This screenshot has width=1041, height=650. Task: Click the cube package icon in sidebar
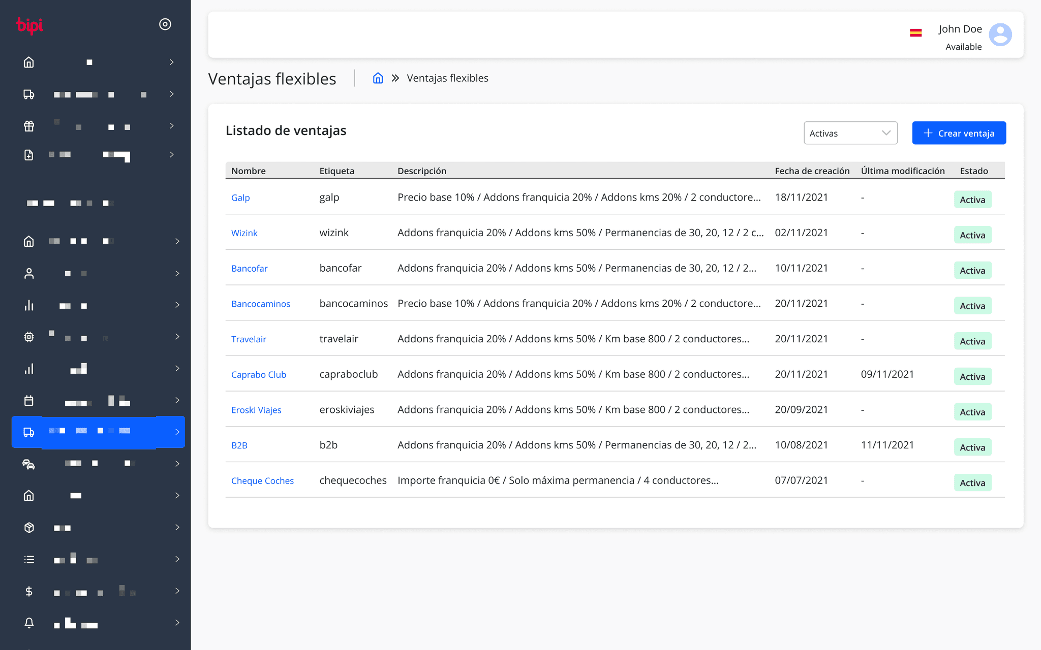point(29,528)
